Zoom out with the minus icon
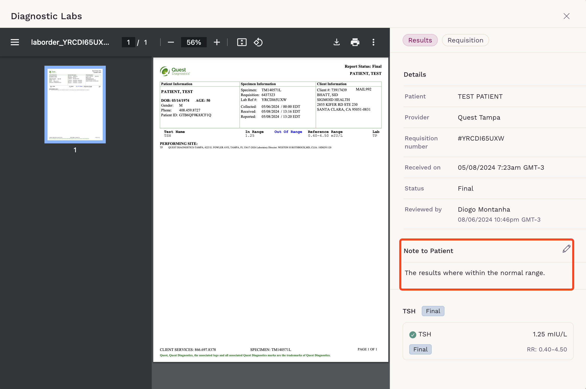 click(171, 42)
